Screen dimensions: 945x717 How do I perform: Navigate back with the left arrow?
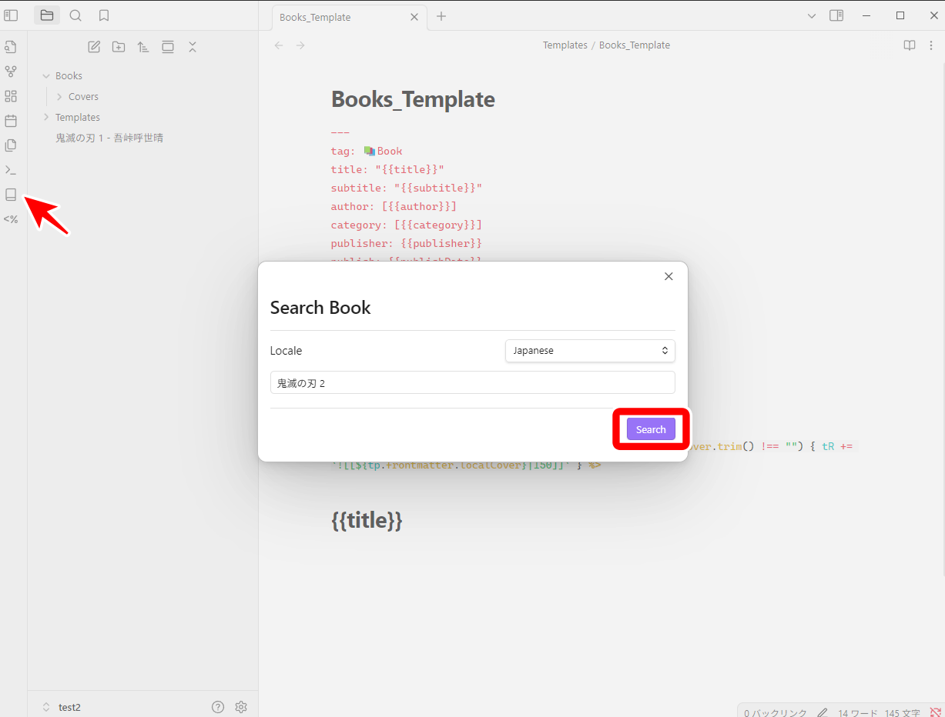279,45
